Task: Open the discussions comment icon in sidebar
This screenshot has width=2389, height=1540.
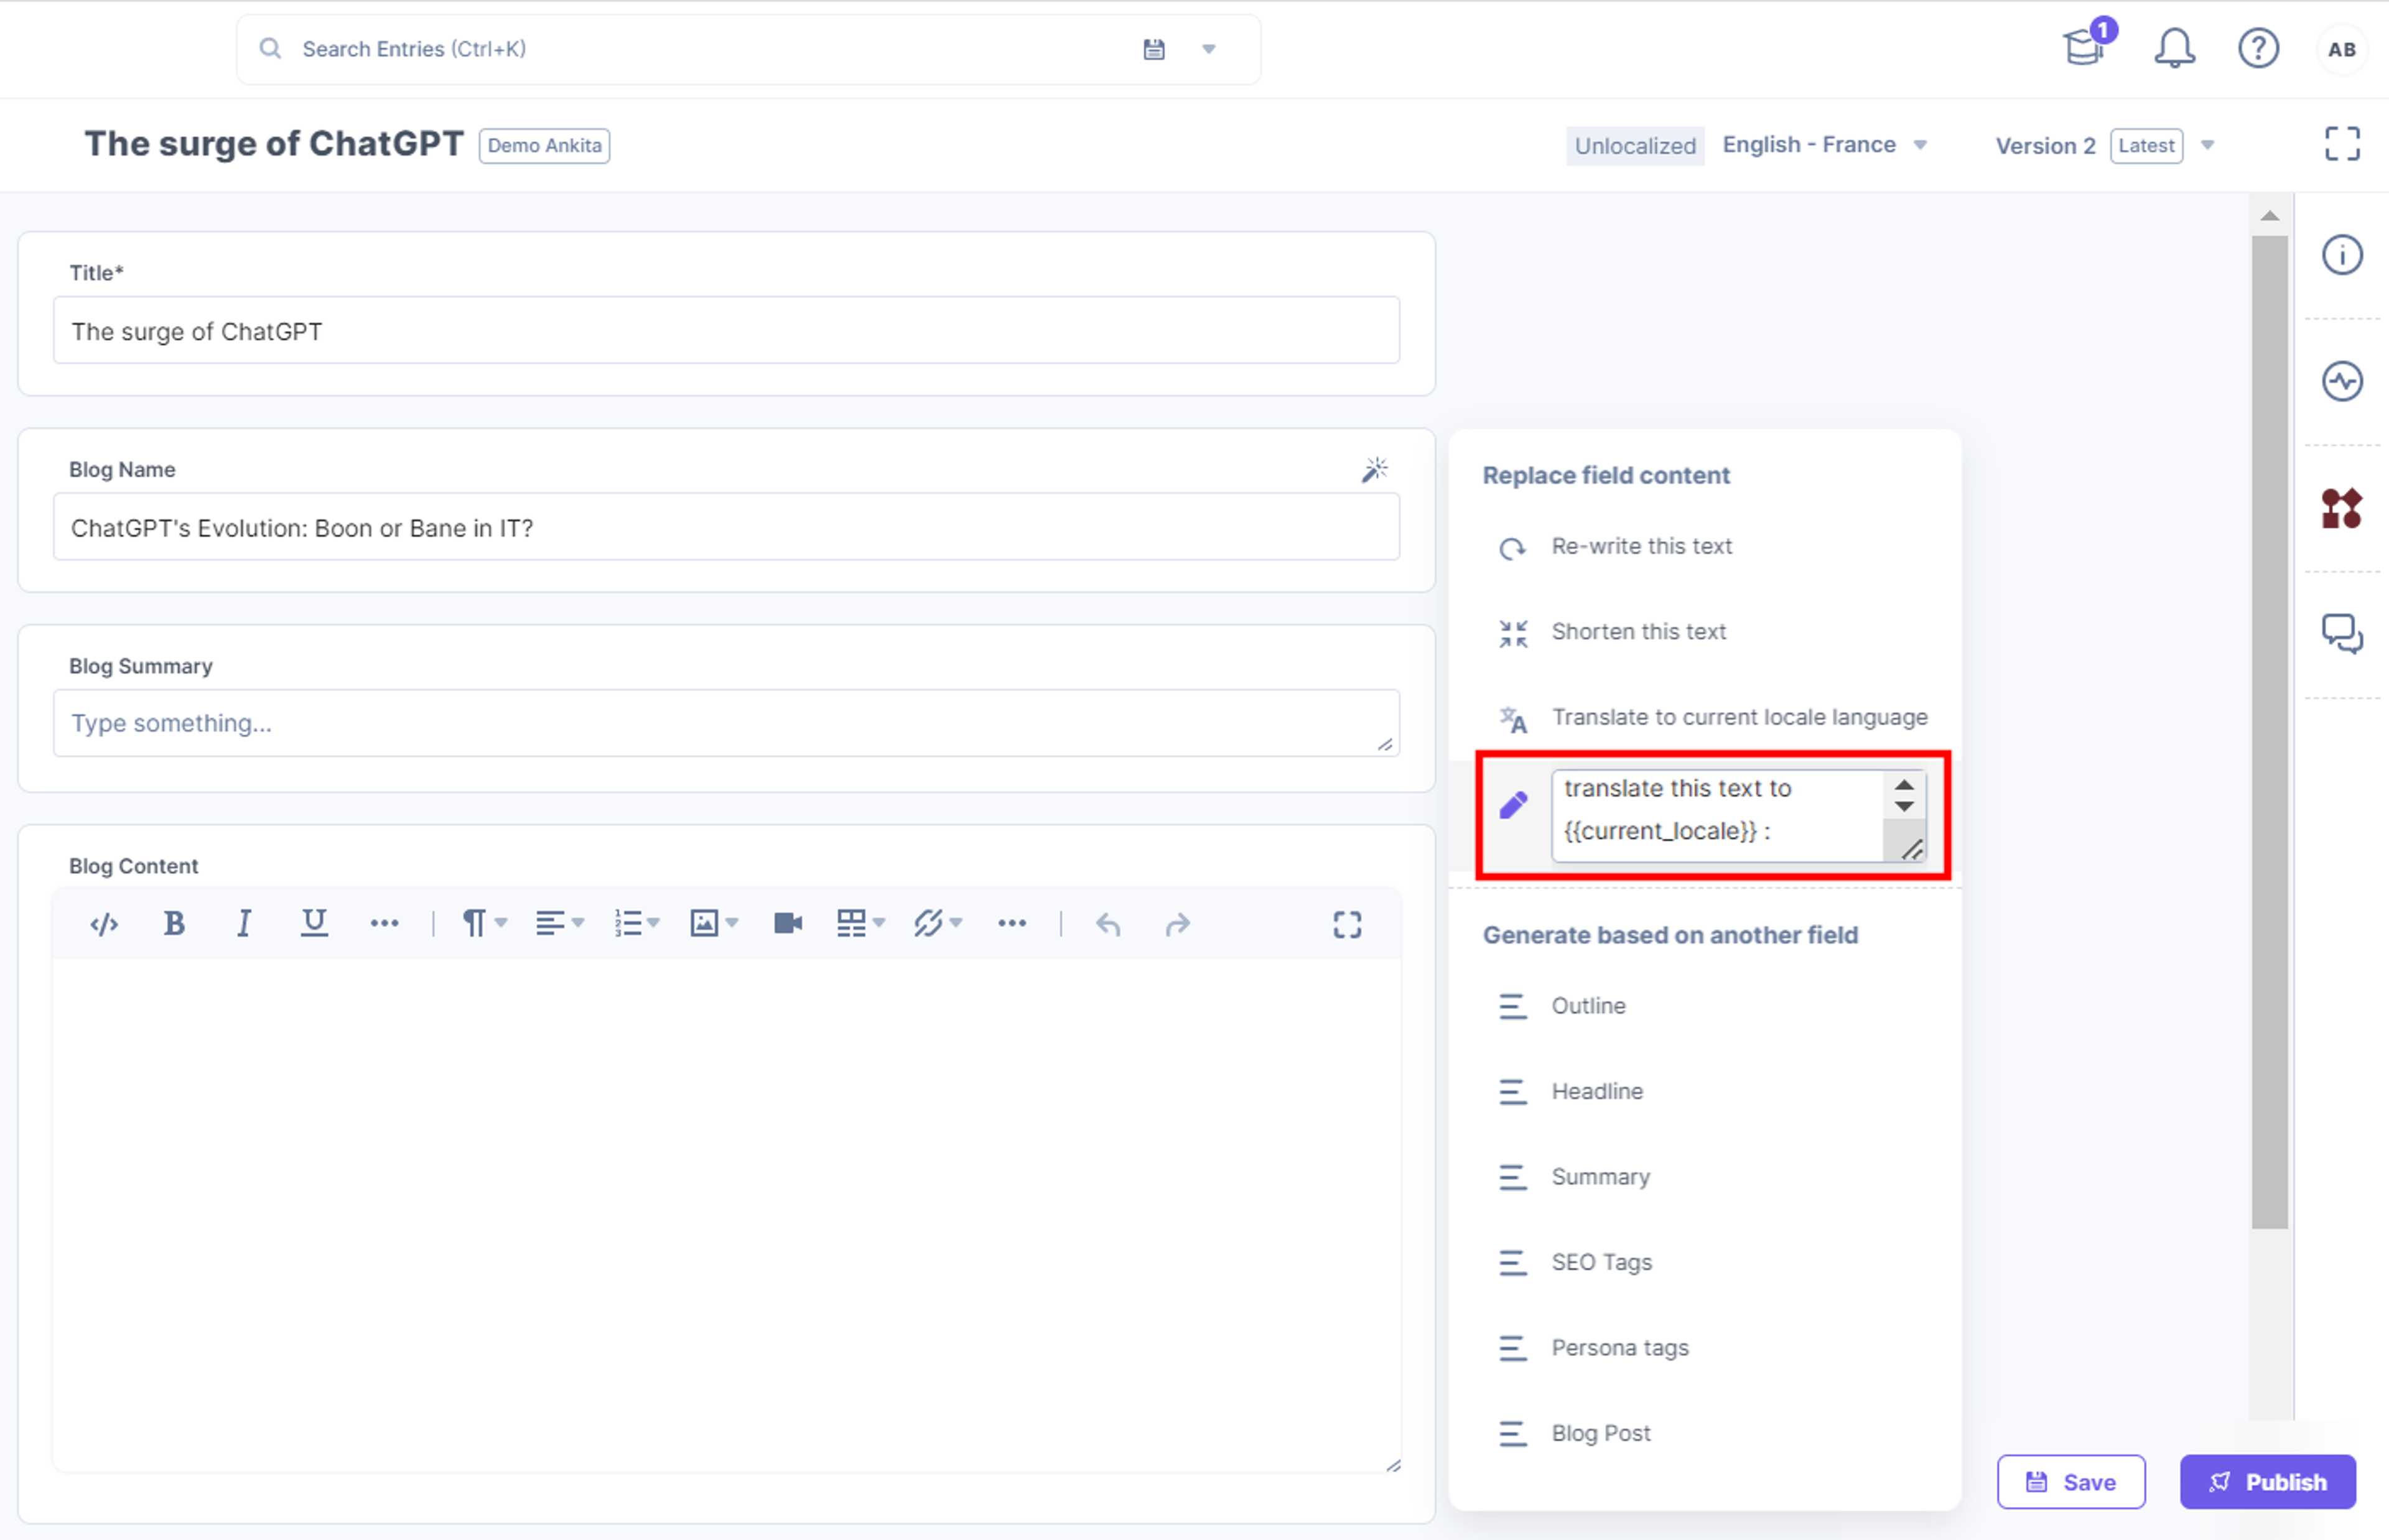Action: point(2342,634)
